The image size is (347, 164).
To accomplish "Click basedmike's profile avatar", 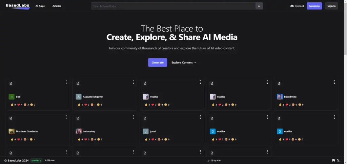I will [x=280, y=97].
